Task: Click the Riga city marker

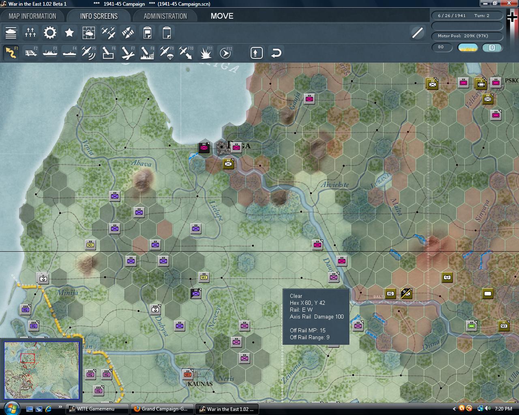Action: [221, 147]
